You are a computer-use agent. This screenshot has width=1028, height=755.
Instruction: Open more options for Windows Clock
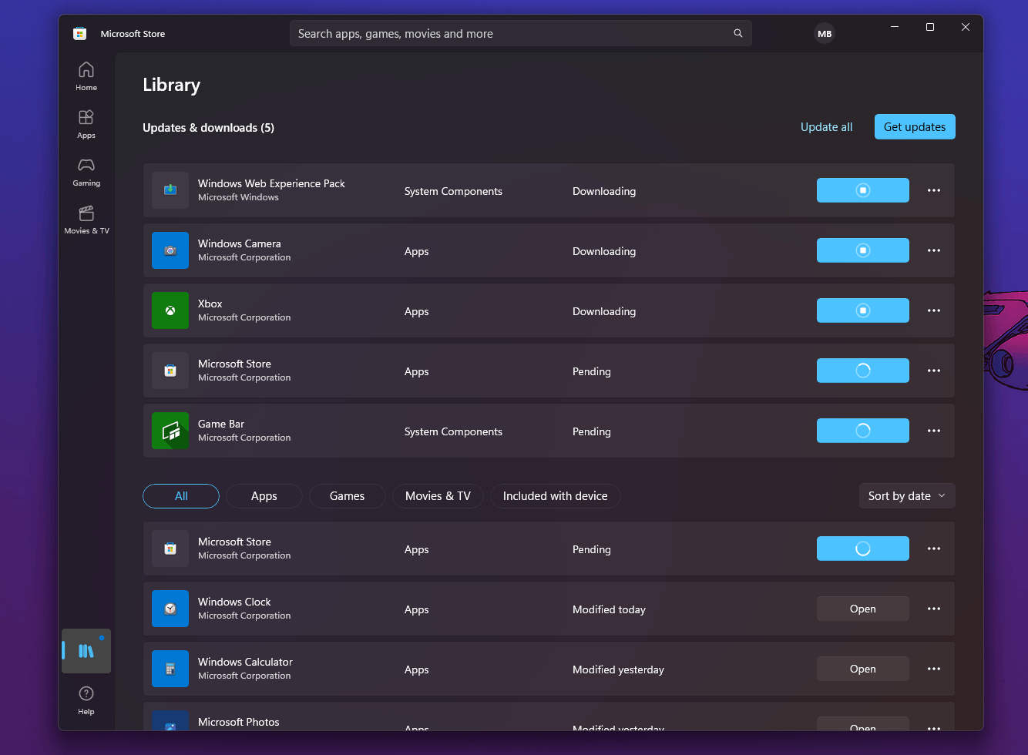[x=934, y=609]
